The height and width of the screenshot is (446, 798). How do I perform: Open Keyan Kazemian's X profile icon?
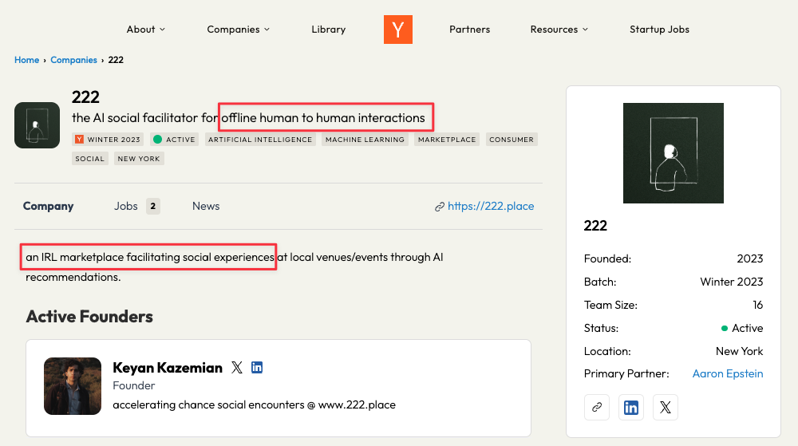click(237, 367)
